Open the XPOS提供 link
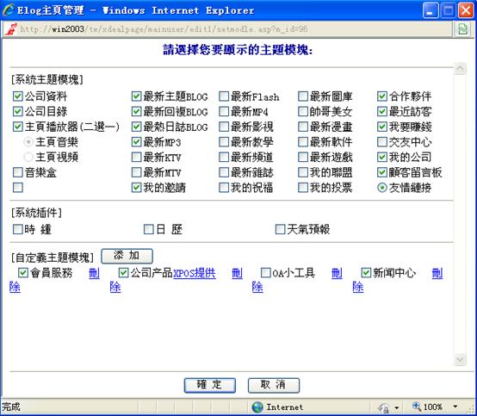Image resolution: width=477 pixels, height=416 pixels. pyautogui.click(x=195, y=273)
